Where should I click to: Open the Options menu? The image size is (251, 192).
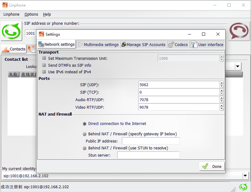click(x=31, y=14)
